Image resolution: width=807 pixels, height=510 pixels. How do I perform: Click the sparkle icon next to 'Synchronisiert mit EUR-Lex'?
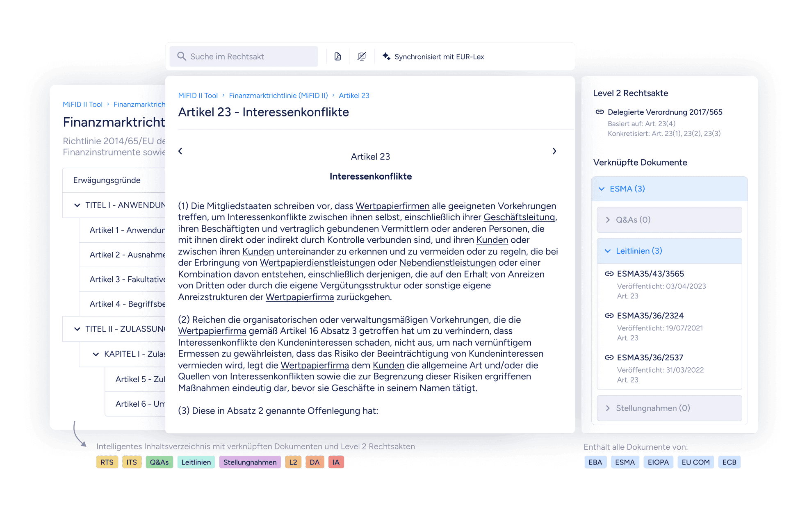(x=386, y=56)
